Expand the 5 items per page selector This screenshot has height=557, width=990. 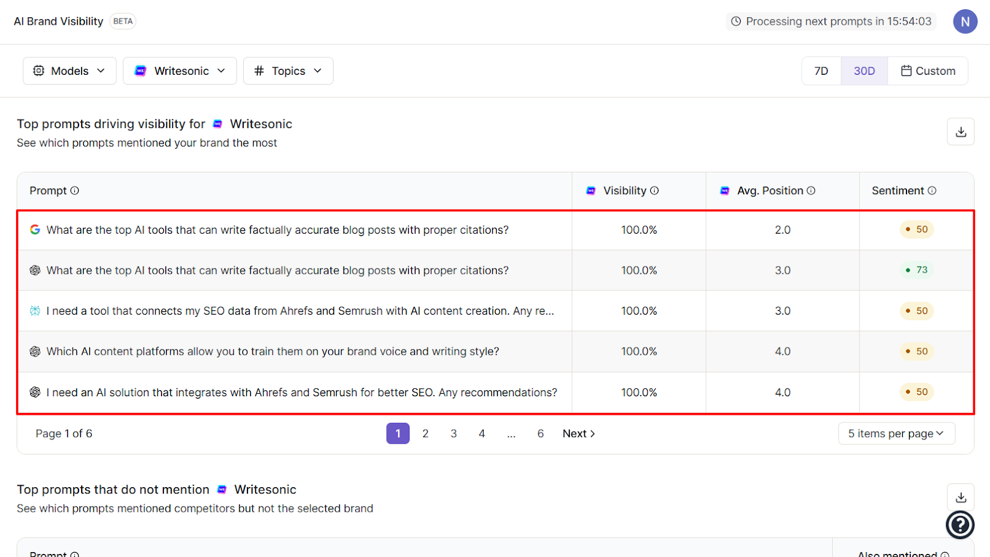point(897,433)
